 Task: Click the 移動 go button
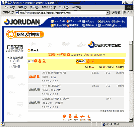[116, 13]
